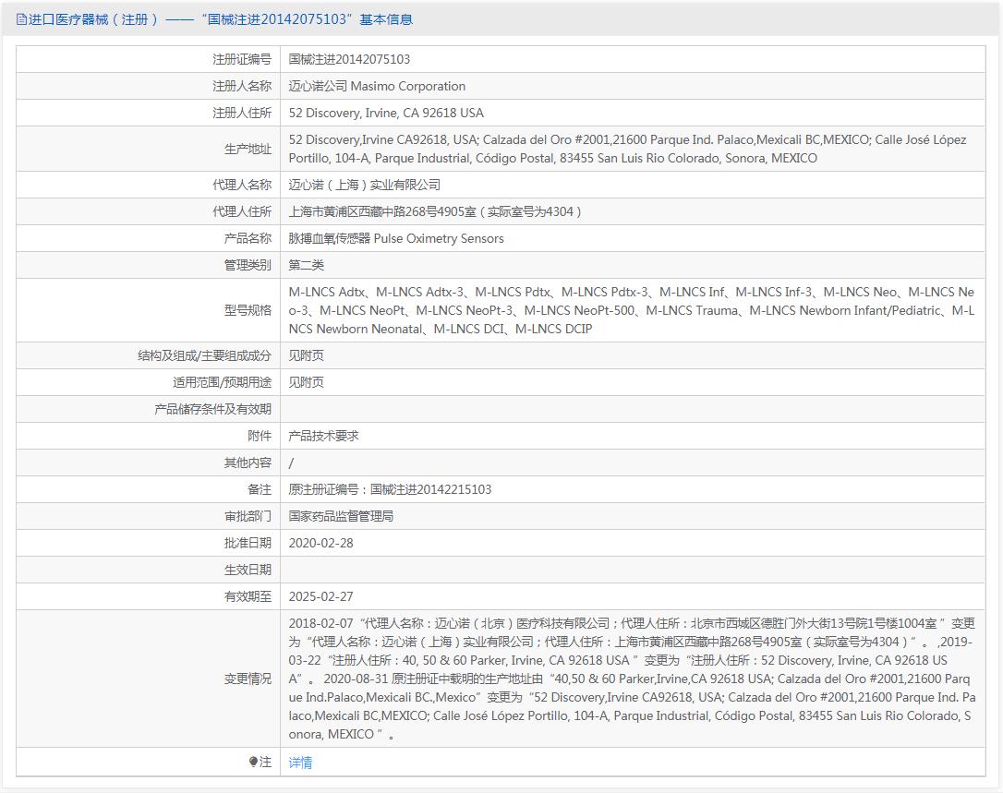Click the 结构及组成/主要组成成分 label
This screenshot has width=1003, height=793.
click(205, 355)
